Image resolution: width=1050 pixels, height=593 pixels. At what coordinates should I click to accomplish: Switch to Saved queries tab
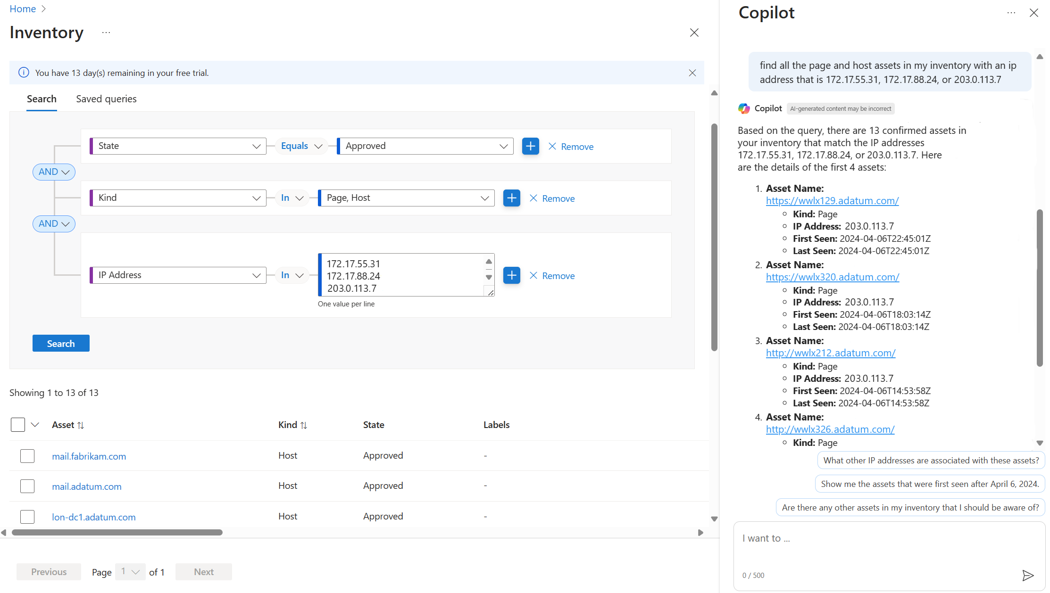coord(106,99)
